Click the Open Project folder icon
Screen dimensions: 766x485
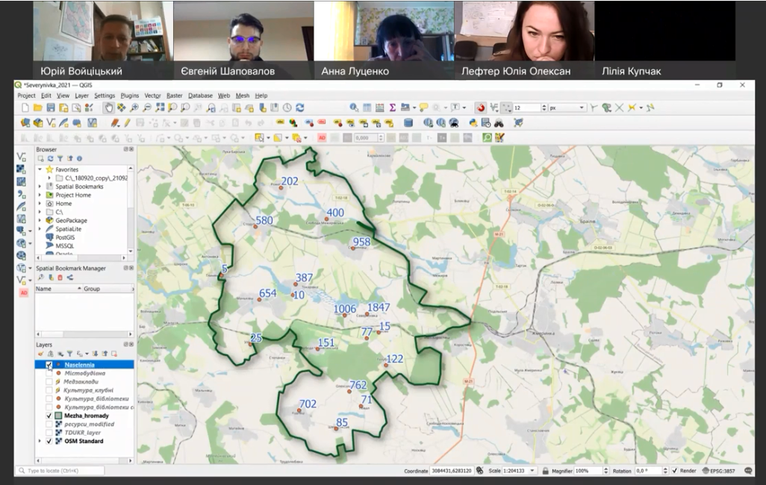point(38,108)
